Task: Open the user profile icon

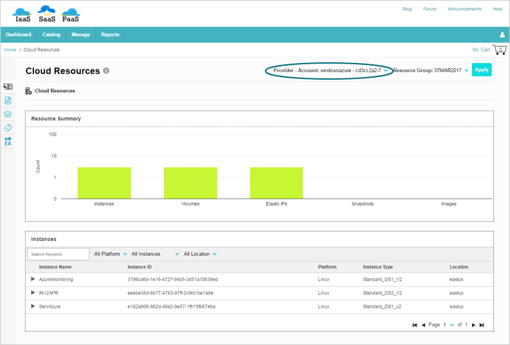Action: click(502, 35)
